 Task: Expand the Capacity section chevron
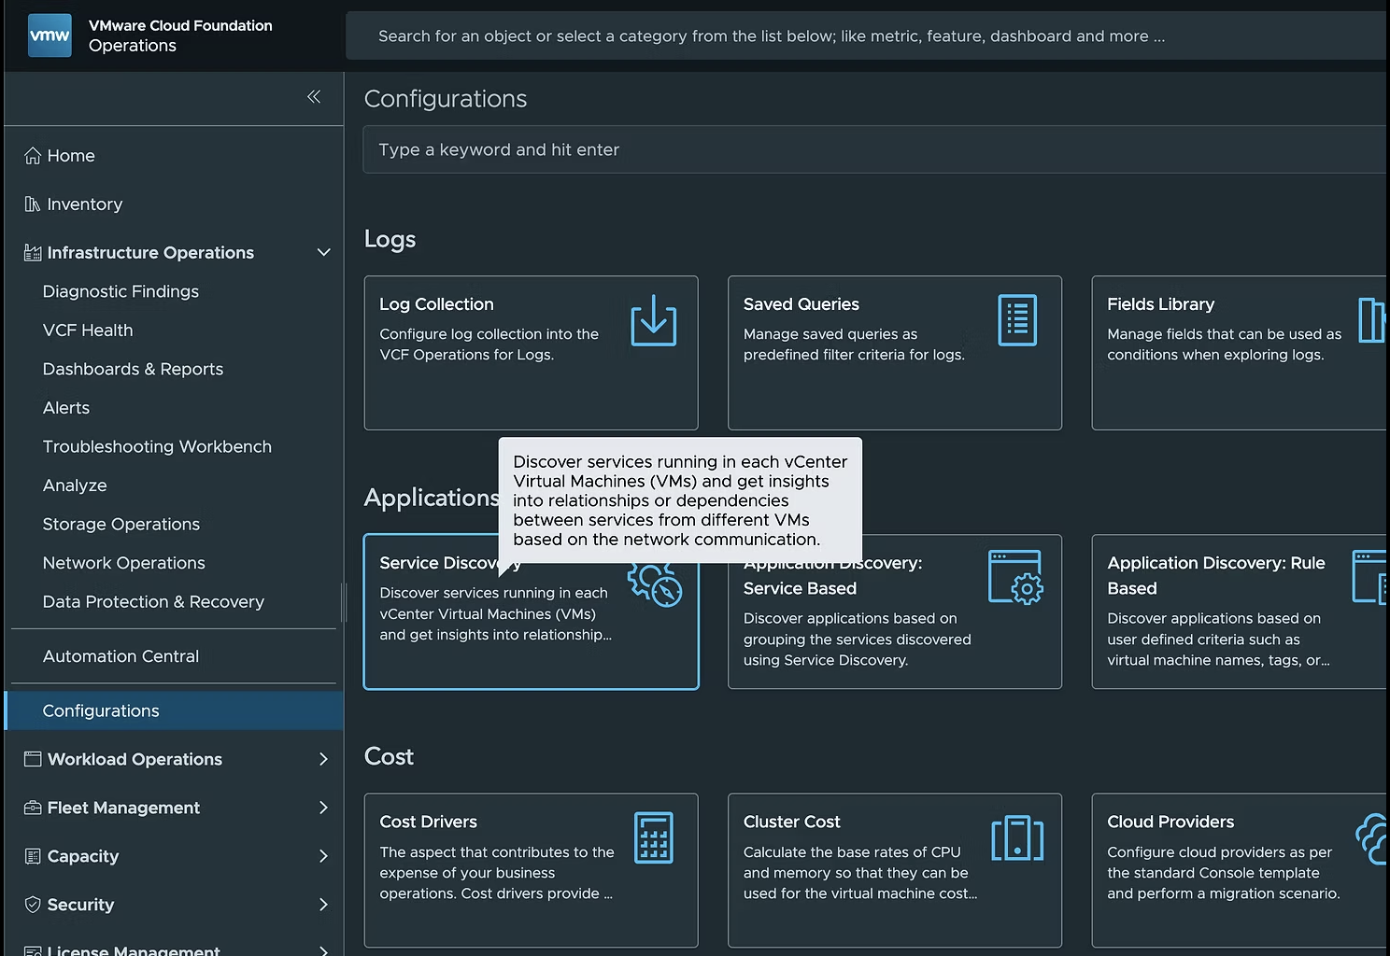(323, 856)
